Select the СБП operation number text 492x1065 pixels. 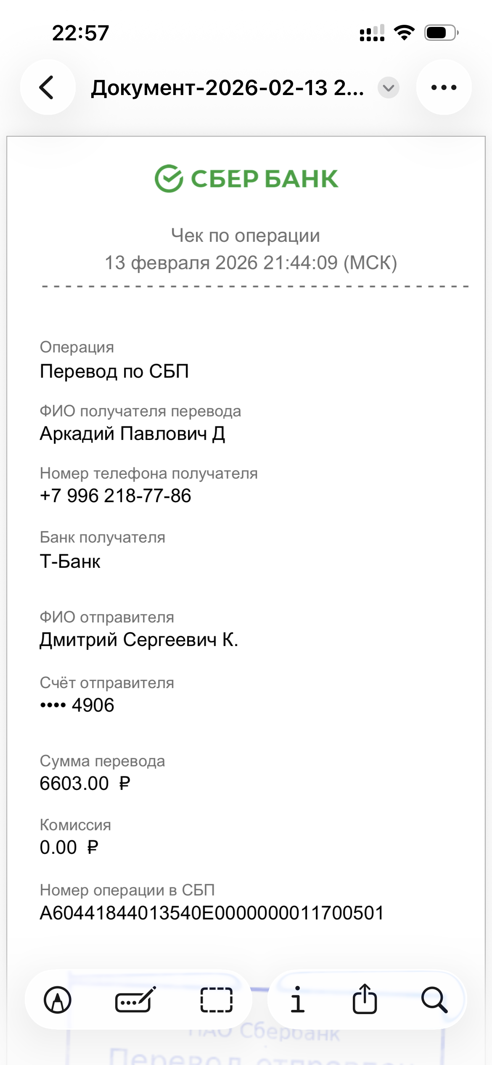tap(212, 913)
